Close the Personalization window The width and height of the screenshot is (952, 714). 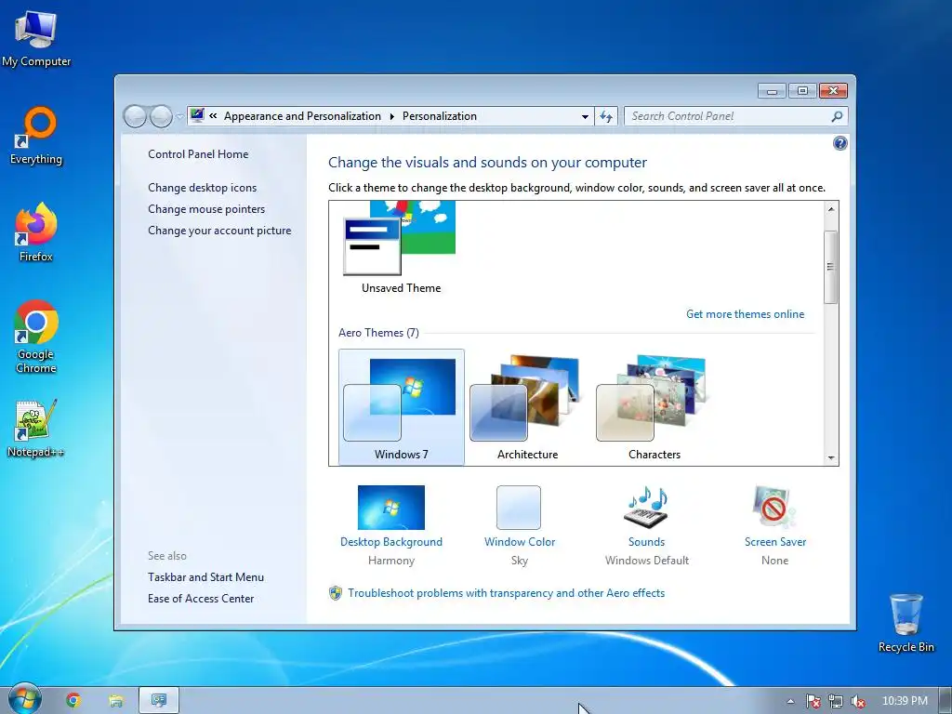[x=833, y=91]
